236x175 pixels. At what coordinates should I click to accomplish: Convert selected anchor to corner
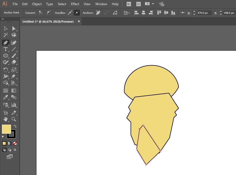41,13
